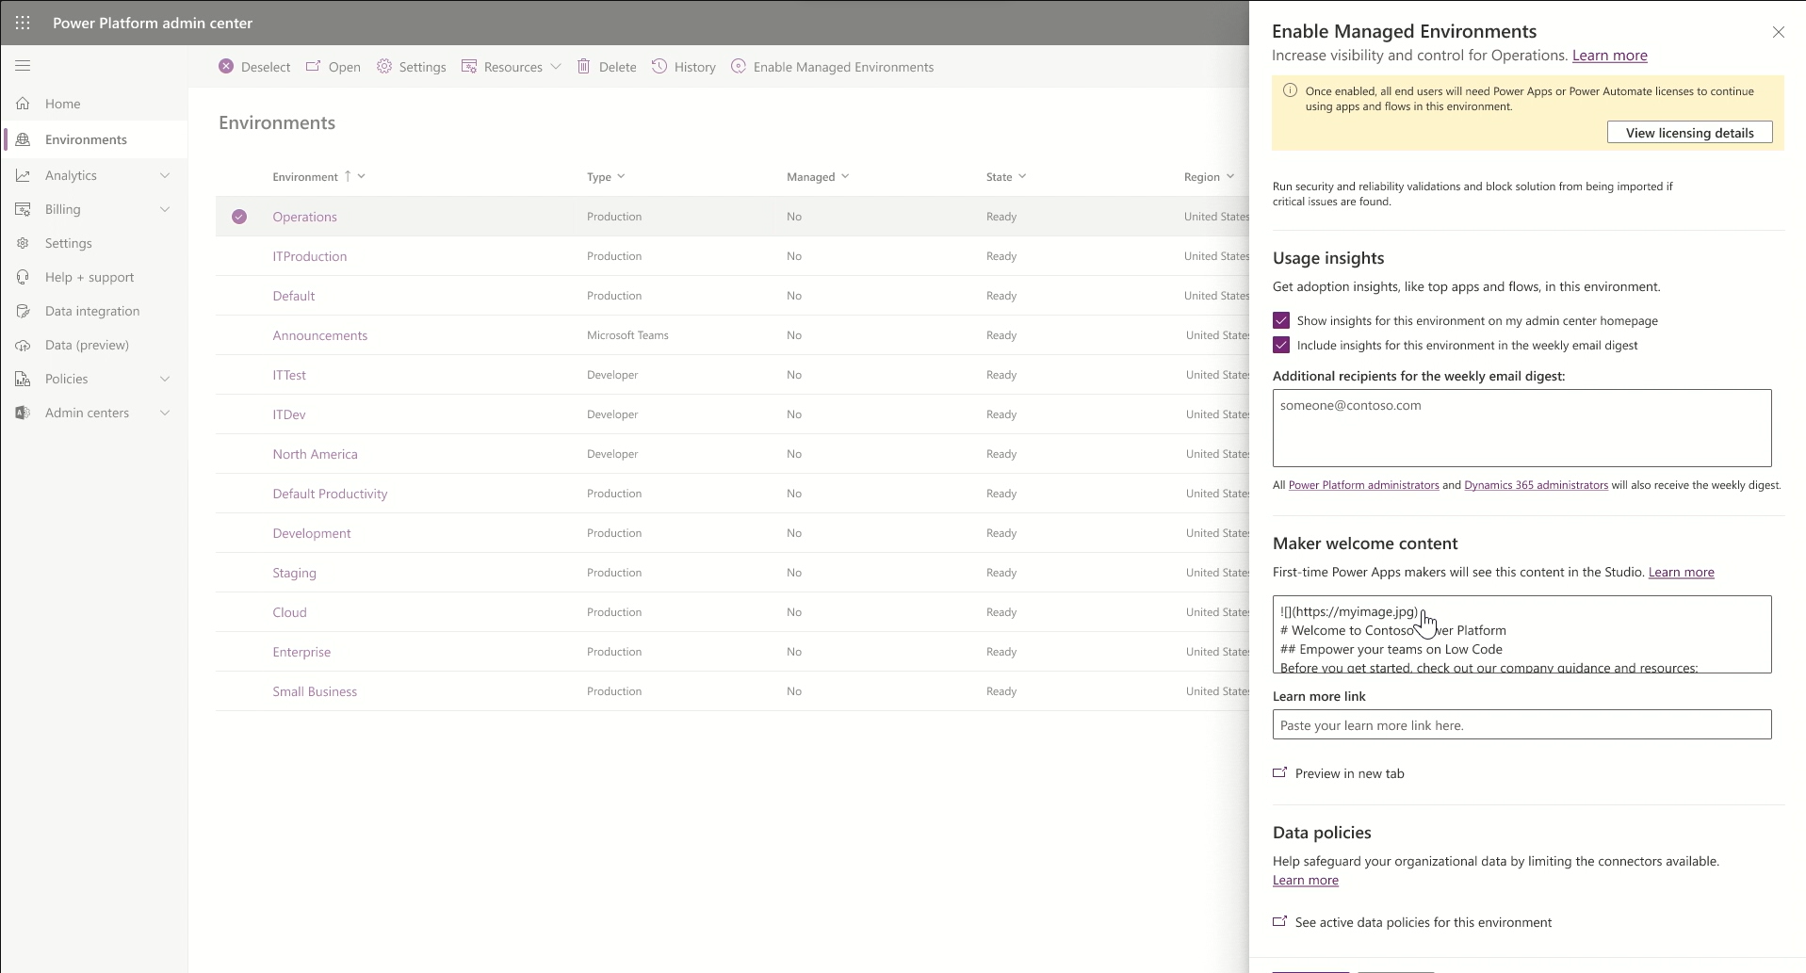Click the Policies sidebar icon
Screen dimensions: 1806x973
pyautogui.click(x=23, y=379)
